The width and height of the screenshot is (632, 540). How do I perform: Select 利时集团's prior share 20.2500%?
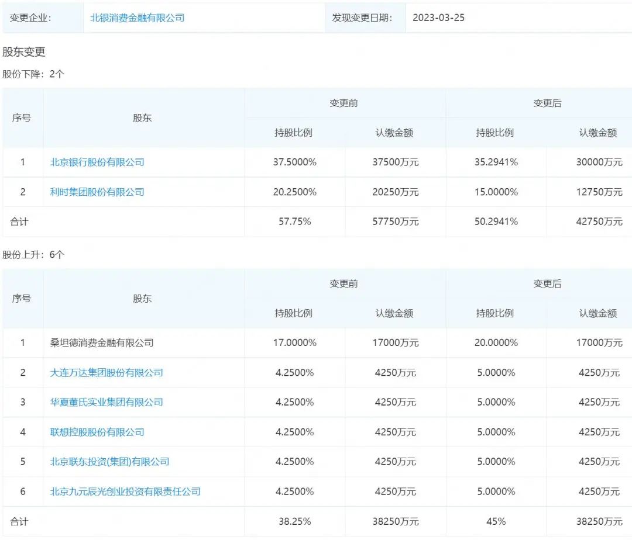294,192
